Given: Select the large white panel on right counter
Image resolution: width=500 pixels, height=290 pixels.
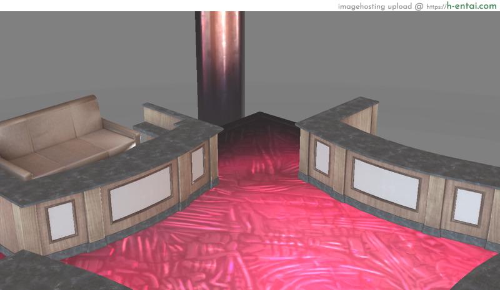Looking at the screenshot, I should coord(386,182).
